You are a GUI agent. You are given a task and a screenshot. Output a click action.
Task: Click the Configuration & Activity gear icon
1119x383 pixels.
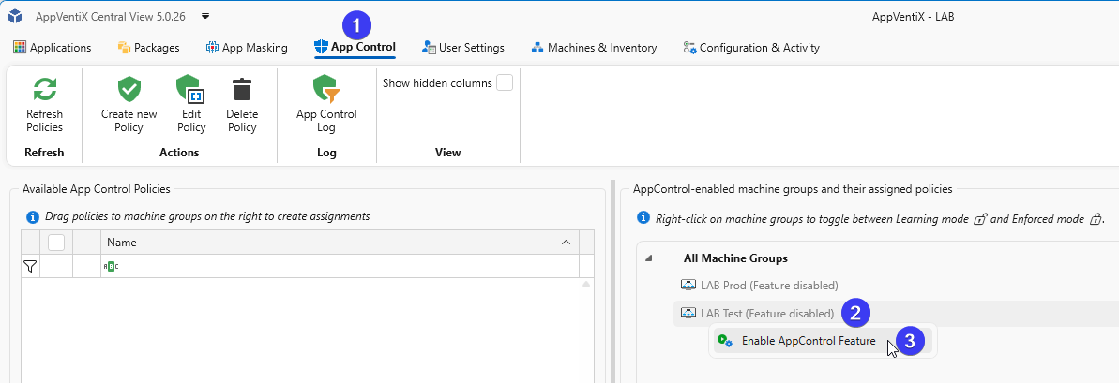(x=689, y=48)
